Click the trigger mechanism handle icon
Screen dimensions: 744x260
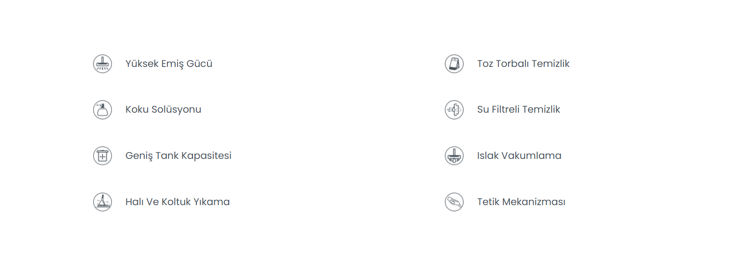point(454,202)
